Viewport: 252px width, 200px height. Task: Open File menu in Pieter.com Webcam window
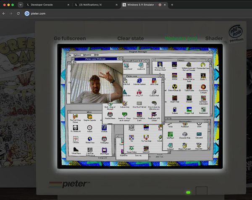click(75, 62)
